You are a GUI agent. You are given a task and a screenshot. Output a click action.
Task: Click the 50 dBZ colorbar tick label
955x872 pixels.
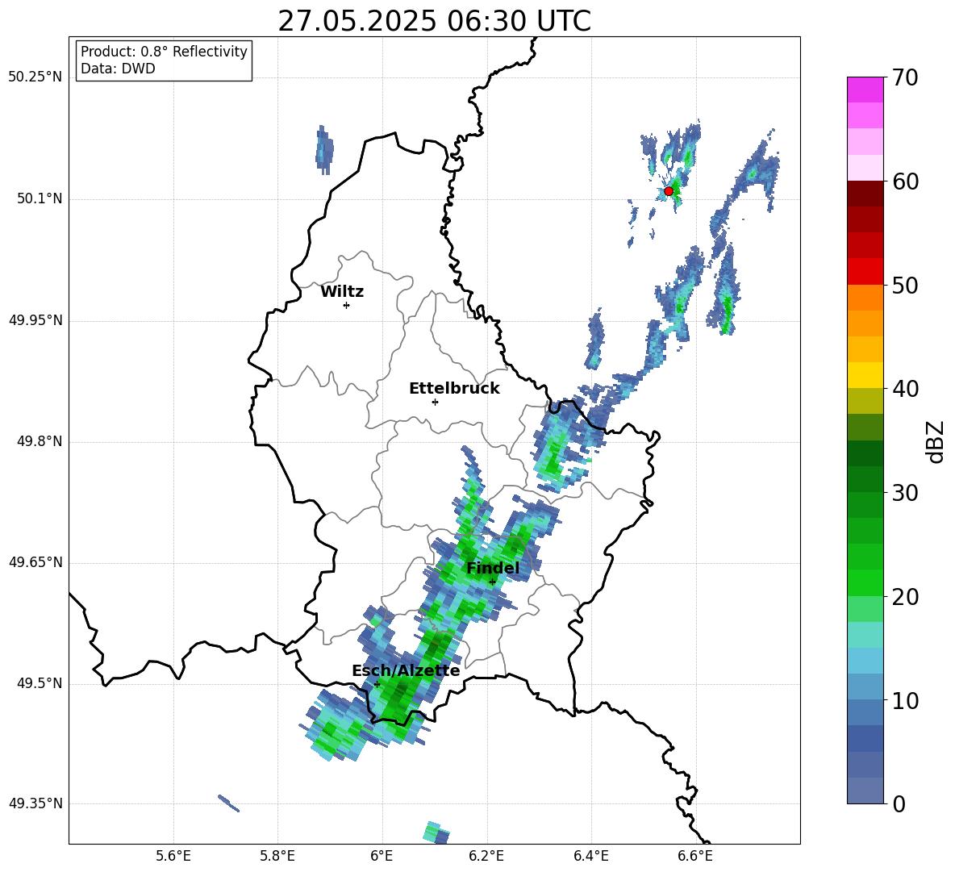click(x=905, y=286)
